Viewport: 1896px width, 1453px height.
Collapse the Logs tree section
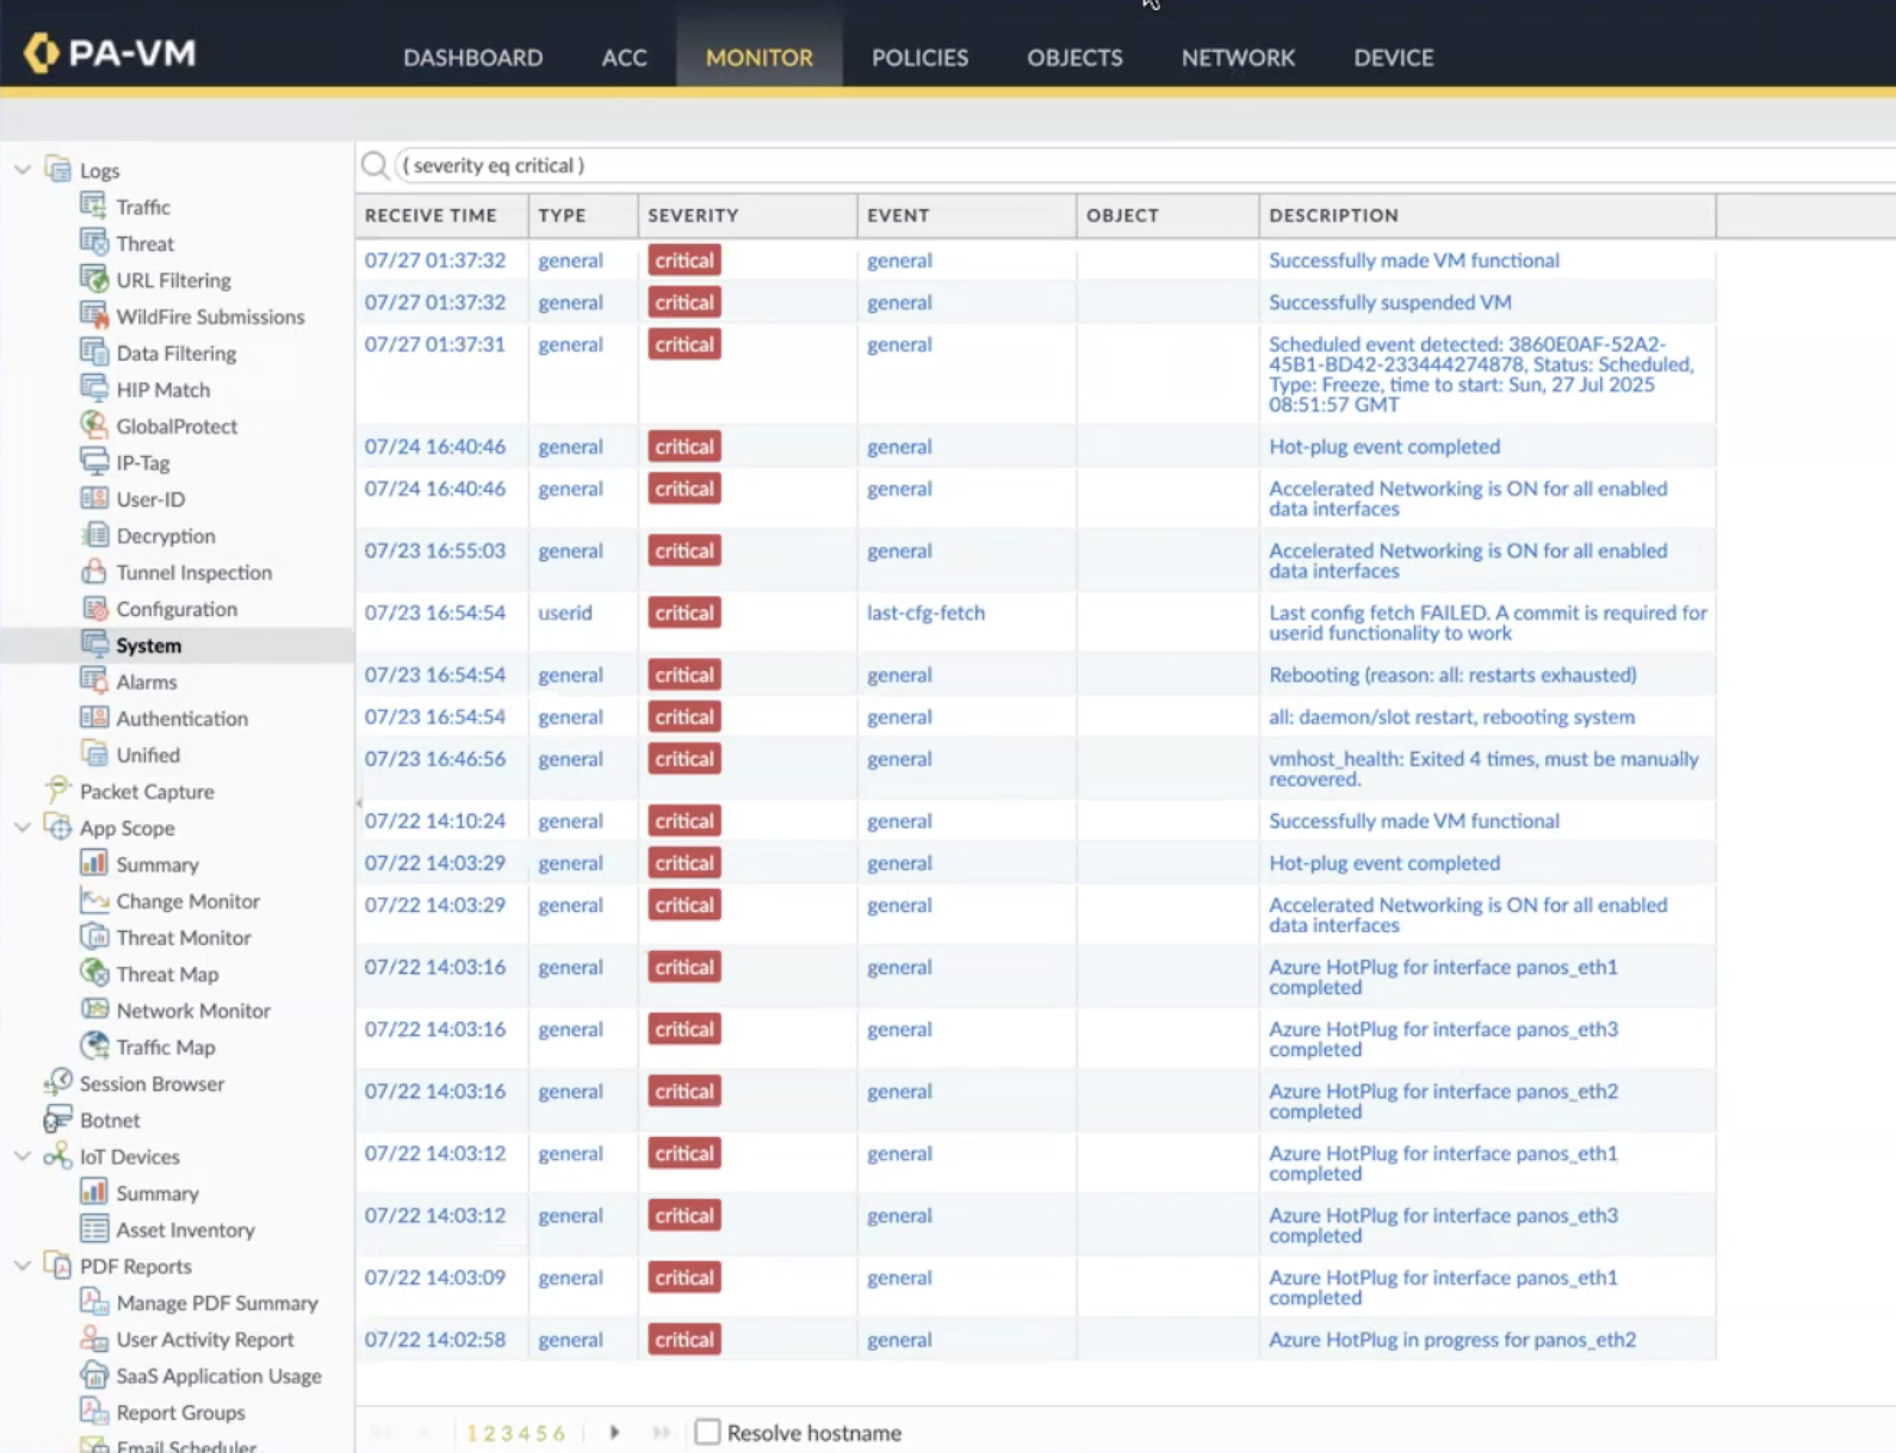(x=23, y=170)
